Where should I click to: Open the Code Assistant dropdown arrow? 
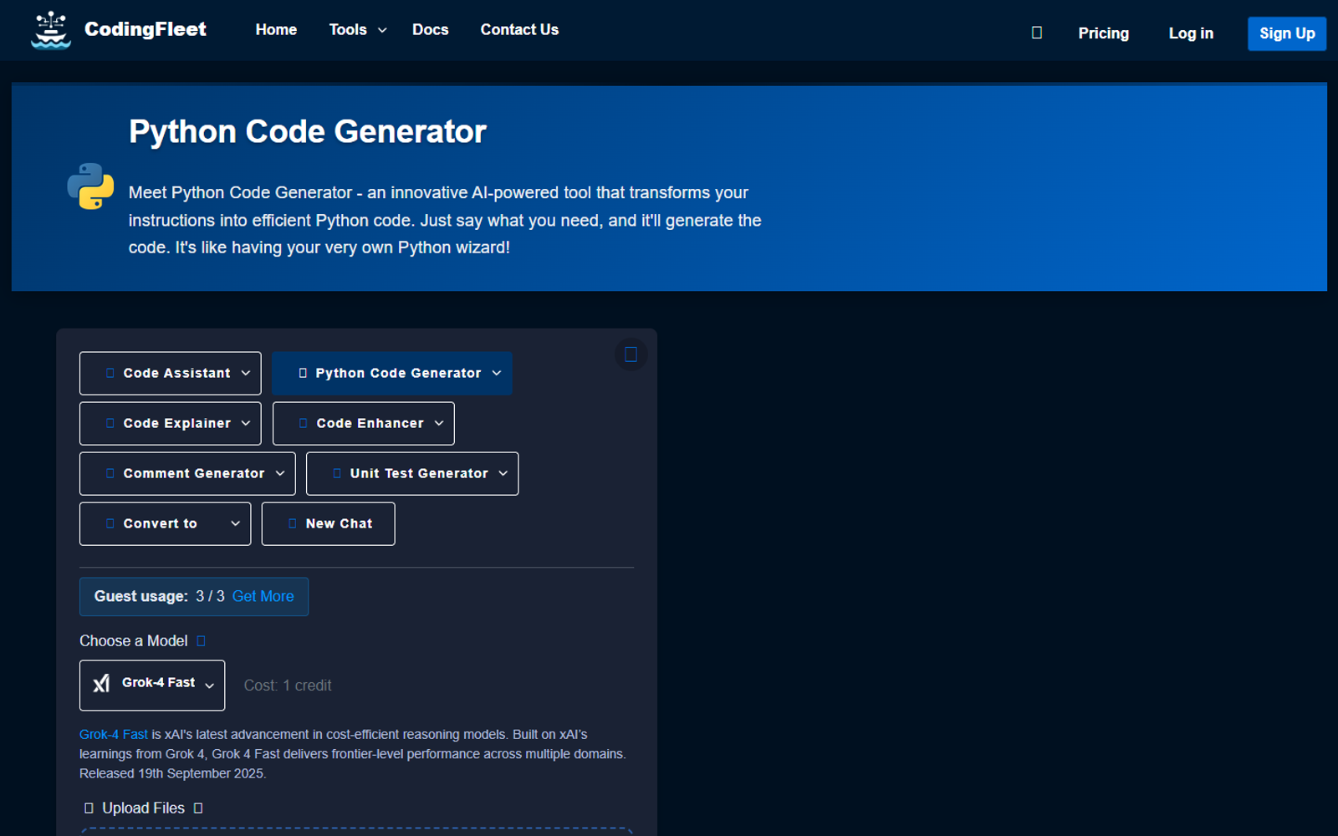(x=246, y=373)
